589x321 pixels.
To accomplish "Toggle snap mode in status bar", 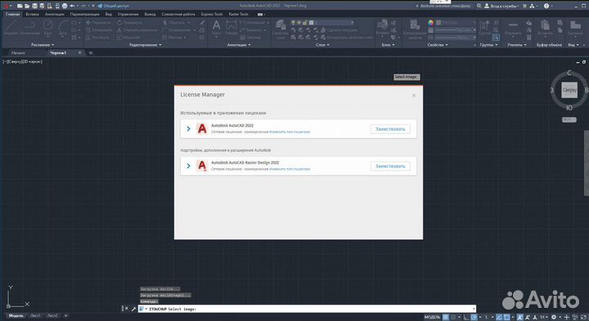I will [x=453, y=317].
